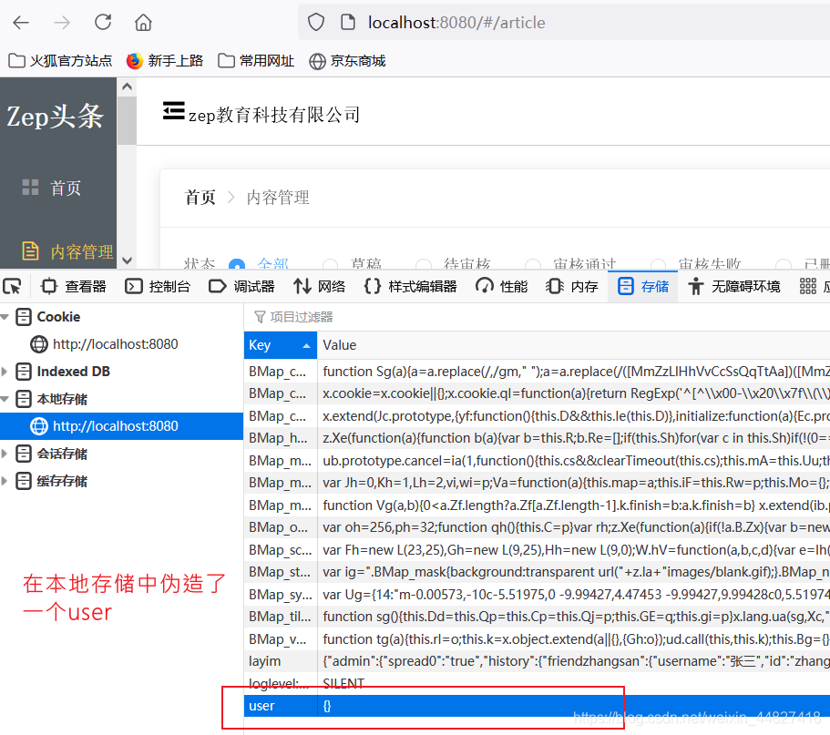The image size is (830, 735).
Task: Switch to the 网络 devtools tab
Action: coord(320,286)
